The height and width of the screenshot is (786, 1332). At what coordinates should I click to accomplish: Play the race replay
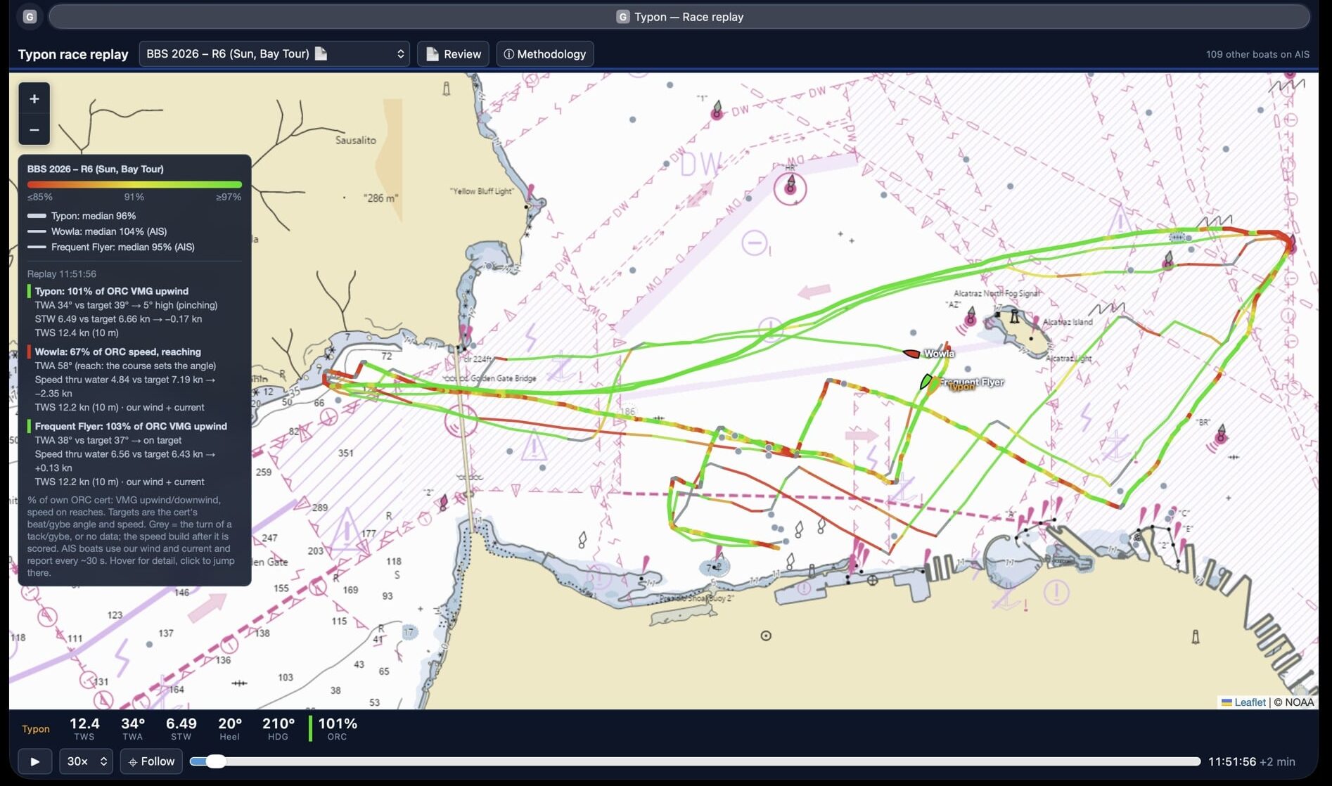(x=35, y=761)
